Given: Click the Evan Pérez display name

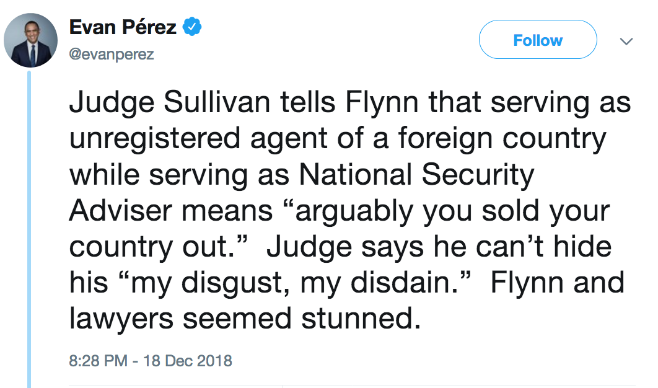Looking at the screenshot, I should 123,28.
